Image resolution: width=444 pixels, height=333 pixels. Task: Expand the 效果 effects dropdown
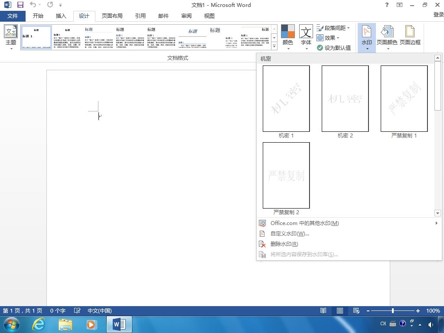[x=328, y=38]
